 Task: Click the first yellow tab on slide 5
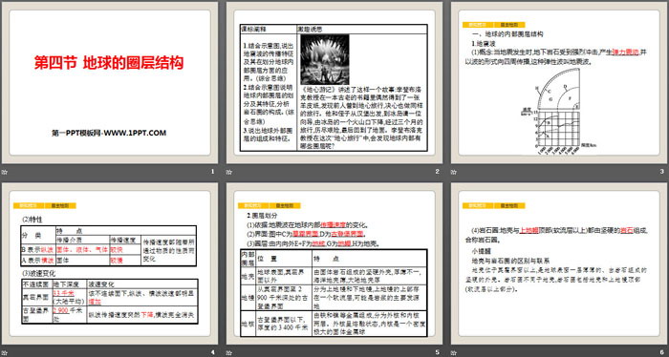pos(253,206)
